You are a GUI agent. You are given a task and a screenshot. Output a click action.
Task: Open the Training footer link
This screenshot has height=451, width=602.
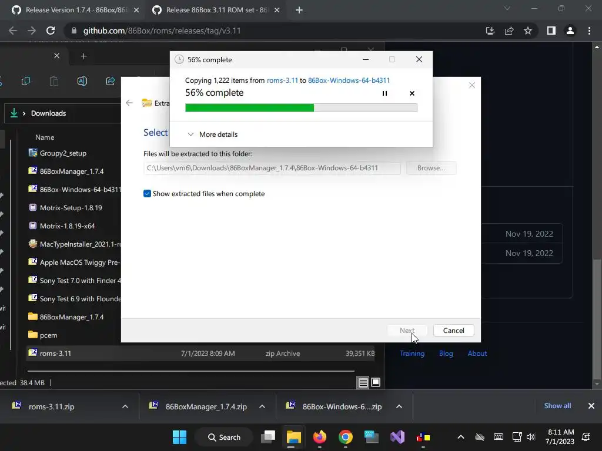click(x=412, y=353)
